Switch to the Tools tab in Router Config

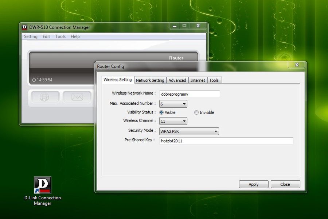[214, 80]
